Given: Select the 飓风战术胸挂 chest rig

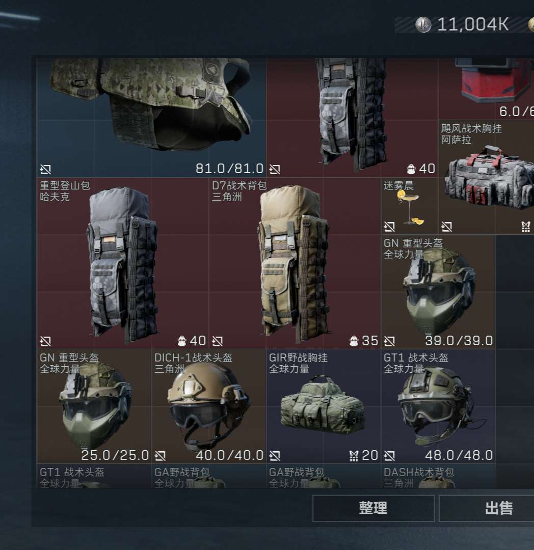Looking at the screenshot, I should point(486,177).
